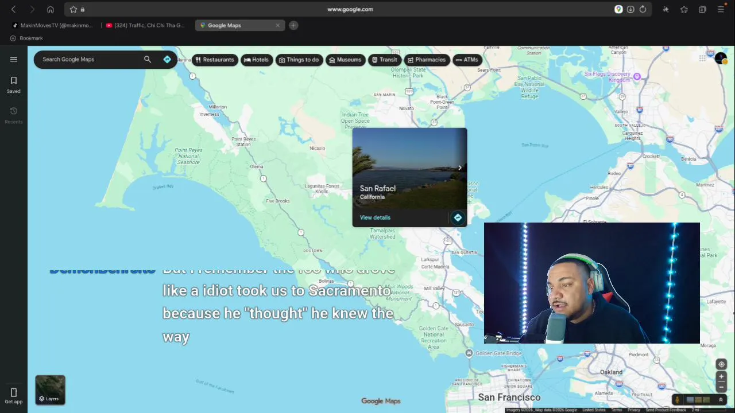Click the www.google.com address bar
This screenshot has width=735, height=413.
[x=350, y=9]
